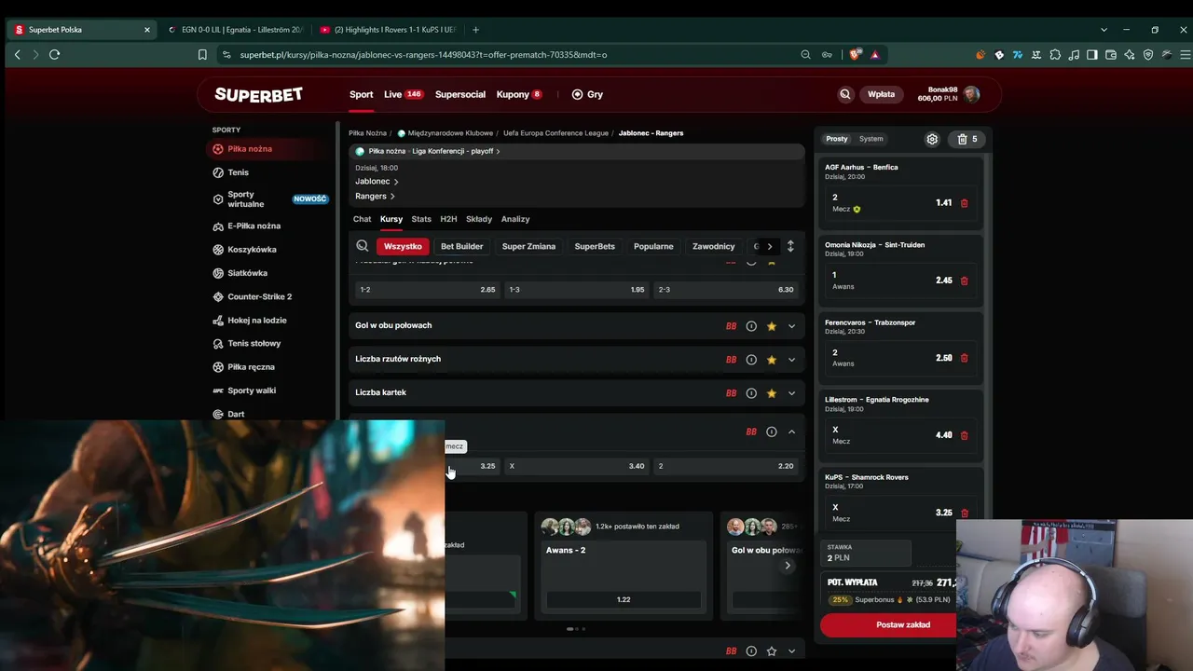This screenshot has width=1193, height=671.
Task: Click the browser address bar URL
Action: pyautogui.click(x=423, y=55)
